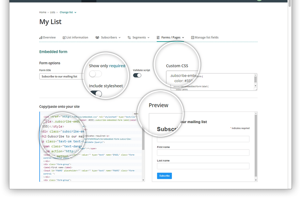Screen dimensions: 301x198
Task: Click the Custom CSS scrollbar up arrow
Action: (256, 75)
